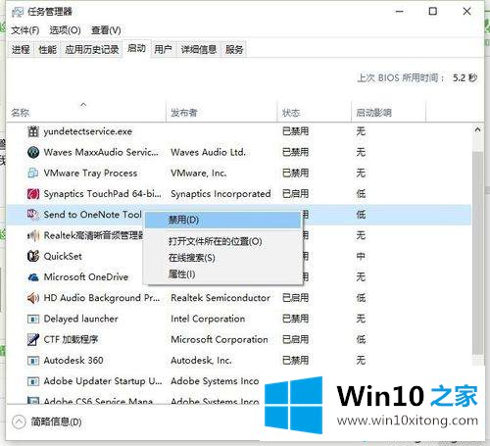This screenshot has width=490, height=446.
Task: Click publisher Autodesk, Inc.
Action: (x=201, y=361)
